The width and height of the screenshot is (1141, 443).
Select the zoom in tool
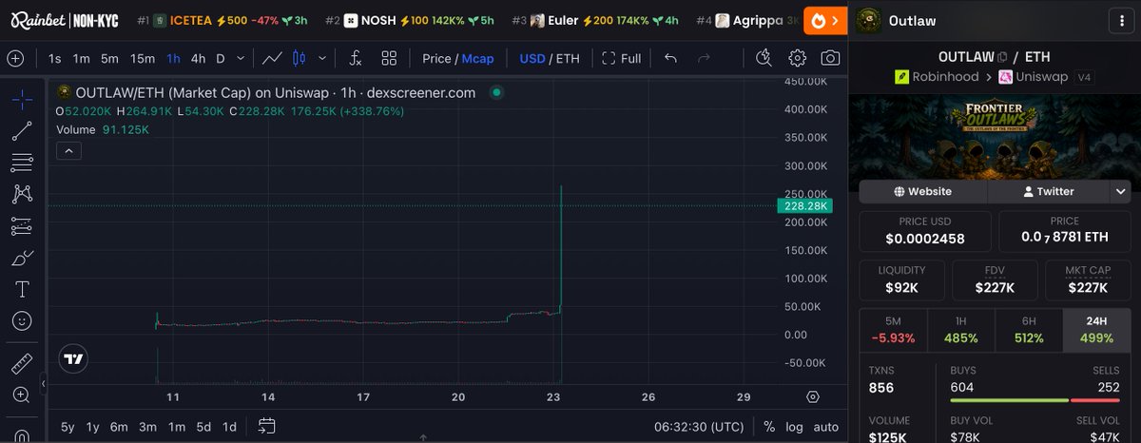click(22, 395)
